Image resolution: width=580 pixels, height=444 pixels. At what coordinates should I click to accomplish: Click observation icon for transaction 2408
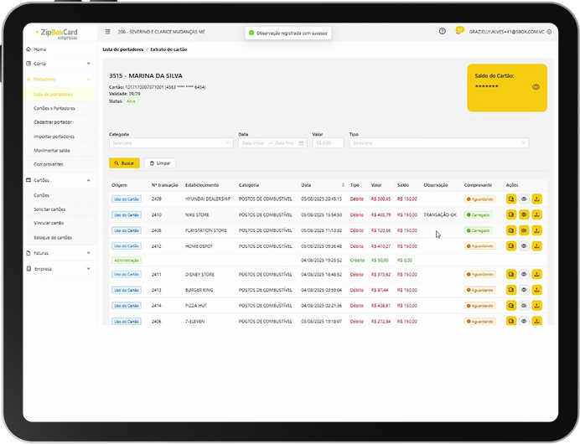point(510,230)
